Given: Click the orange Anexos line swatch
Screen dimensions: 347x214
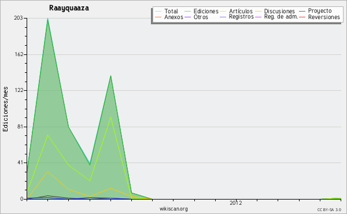Looking at the screenshot, I should coord(158,17).
